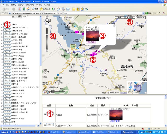Open the 夕焼け富士 link in the map balloon

[x=91, y=42]
